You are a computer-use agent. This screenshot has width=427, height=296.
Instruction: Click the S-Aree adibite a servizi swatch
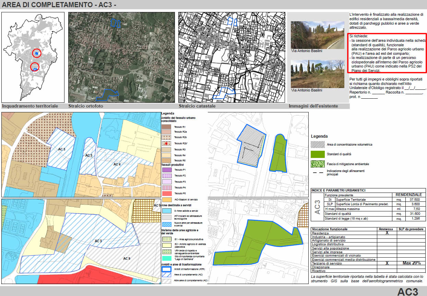[x=166, y=210]
